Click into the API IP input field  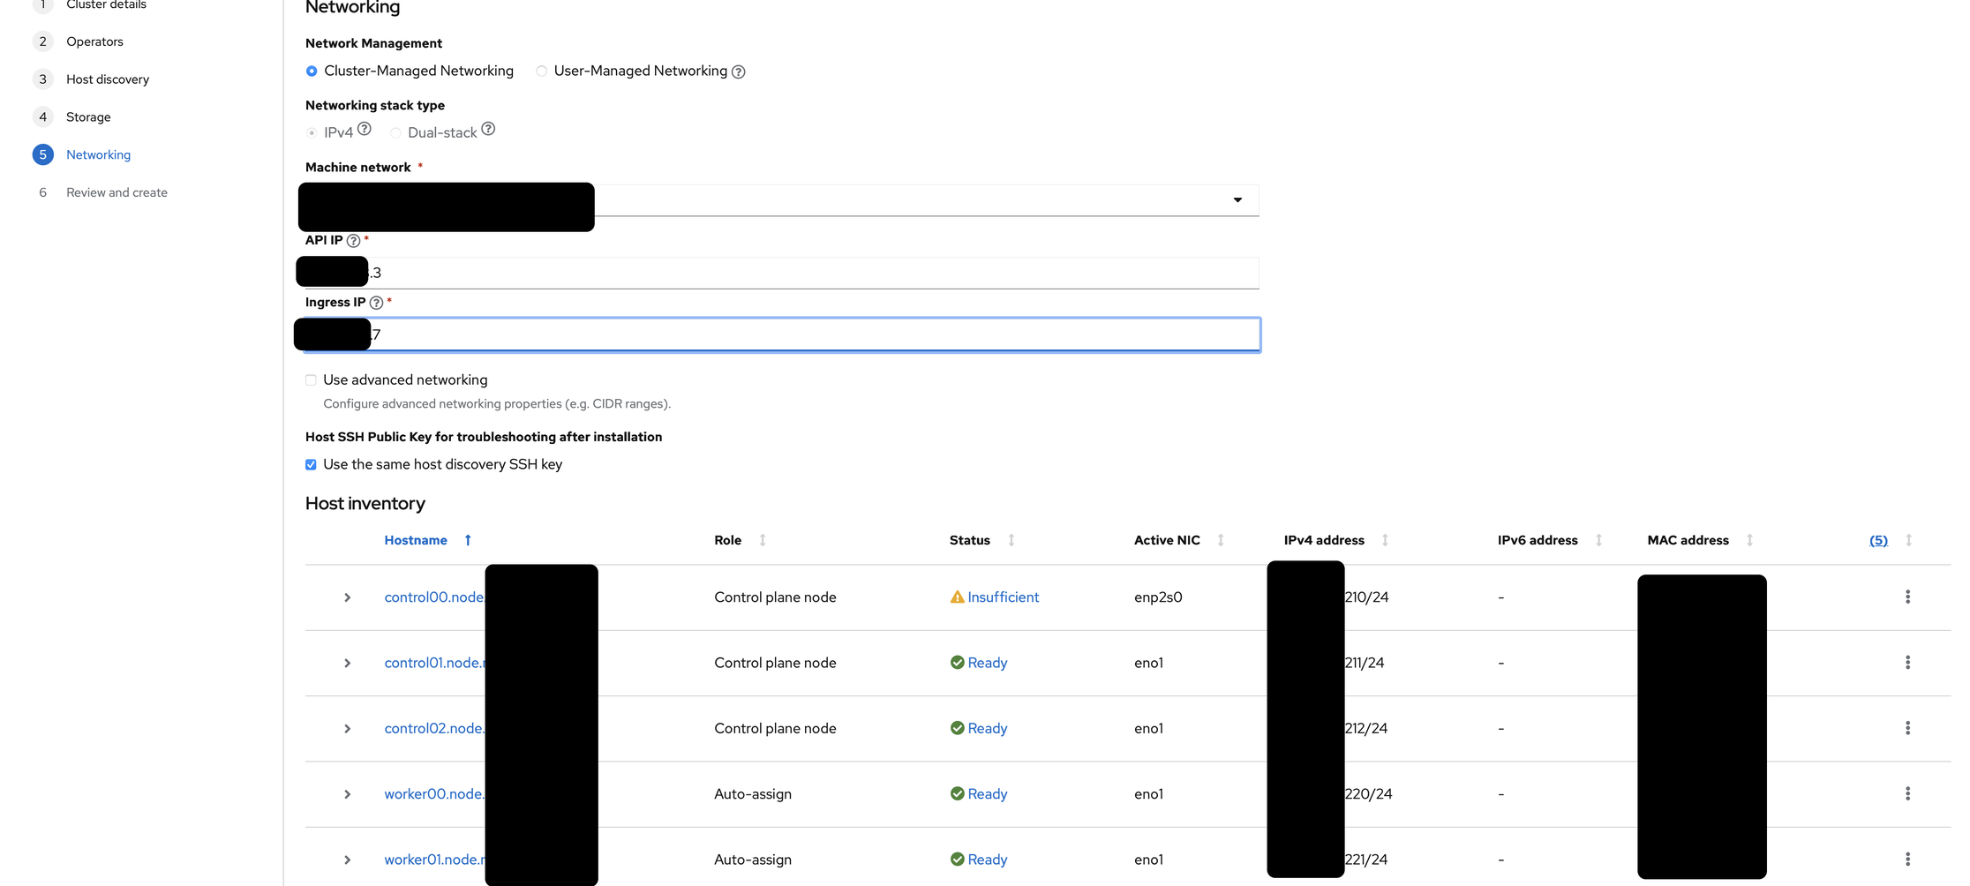point(794,273)
